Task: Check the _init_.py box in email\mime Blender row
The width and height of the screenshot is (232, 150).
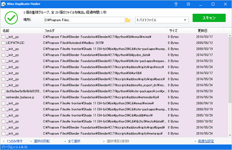Action: click(x=3, y=37)
